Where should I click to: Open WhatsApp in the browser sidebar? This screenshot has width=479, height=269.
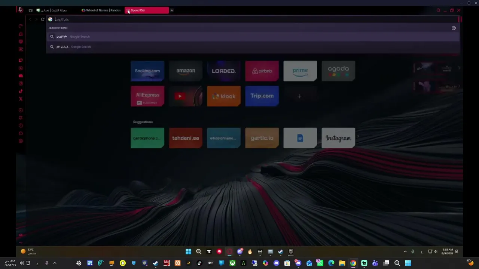[21, 68]
